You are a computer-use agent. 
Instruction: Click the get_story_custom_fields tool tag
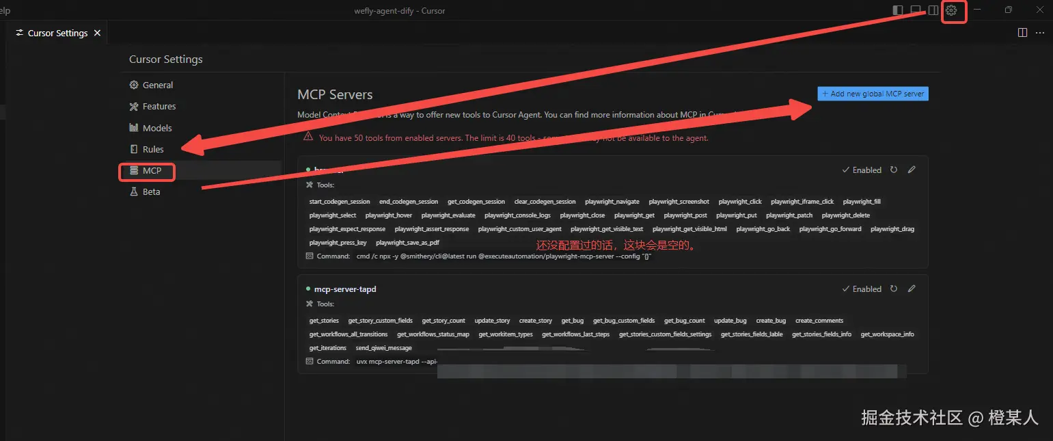coord(380,321)
